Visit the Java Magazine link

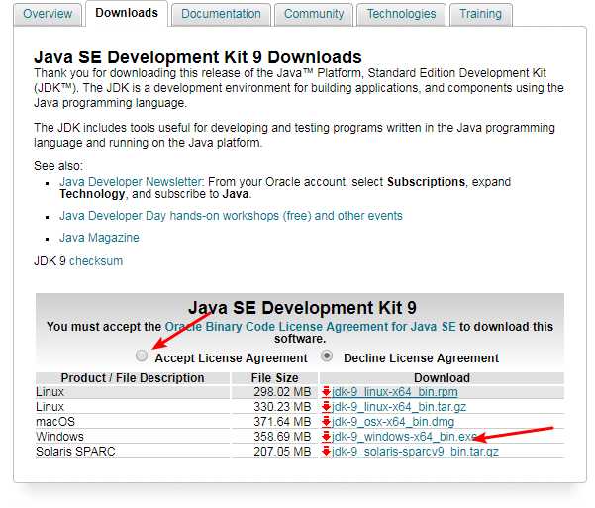99,238
